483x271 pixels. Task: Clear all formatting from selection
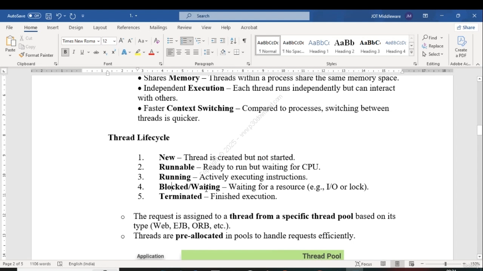coord(157,41)
